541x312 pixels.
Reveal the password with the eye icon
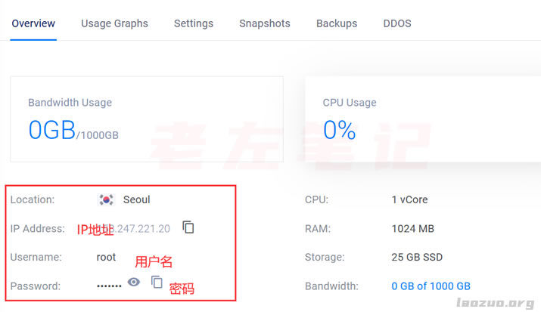pyautogui.click(x=134, y=282)
